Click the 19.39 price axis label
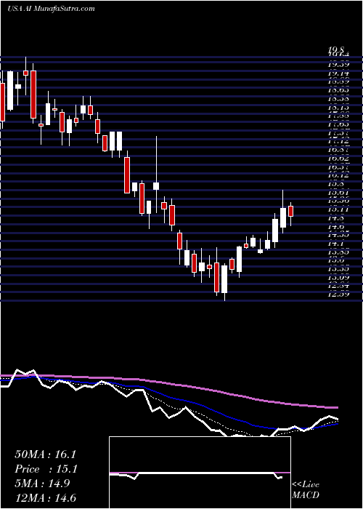The width and height of the screenshot is (363, 509). [x=339, y=65]
